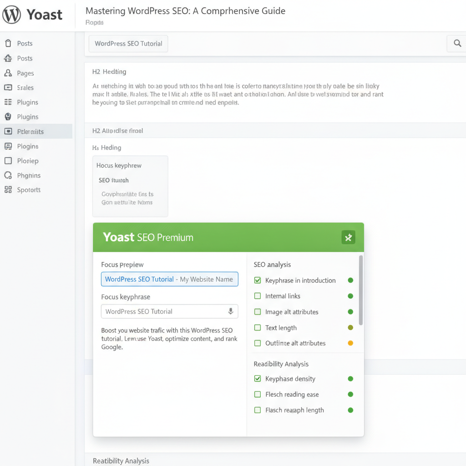This screenshot has width=466, height=466.
Task: Toggle Keyphase density checkbox
Action: click(x=258, y=379)
